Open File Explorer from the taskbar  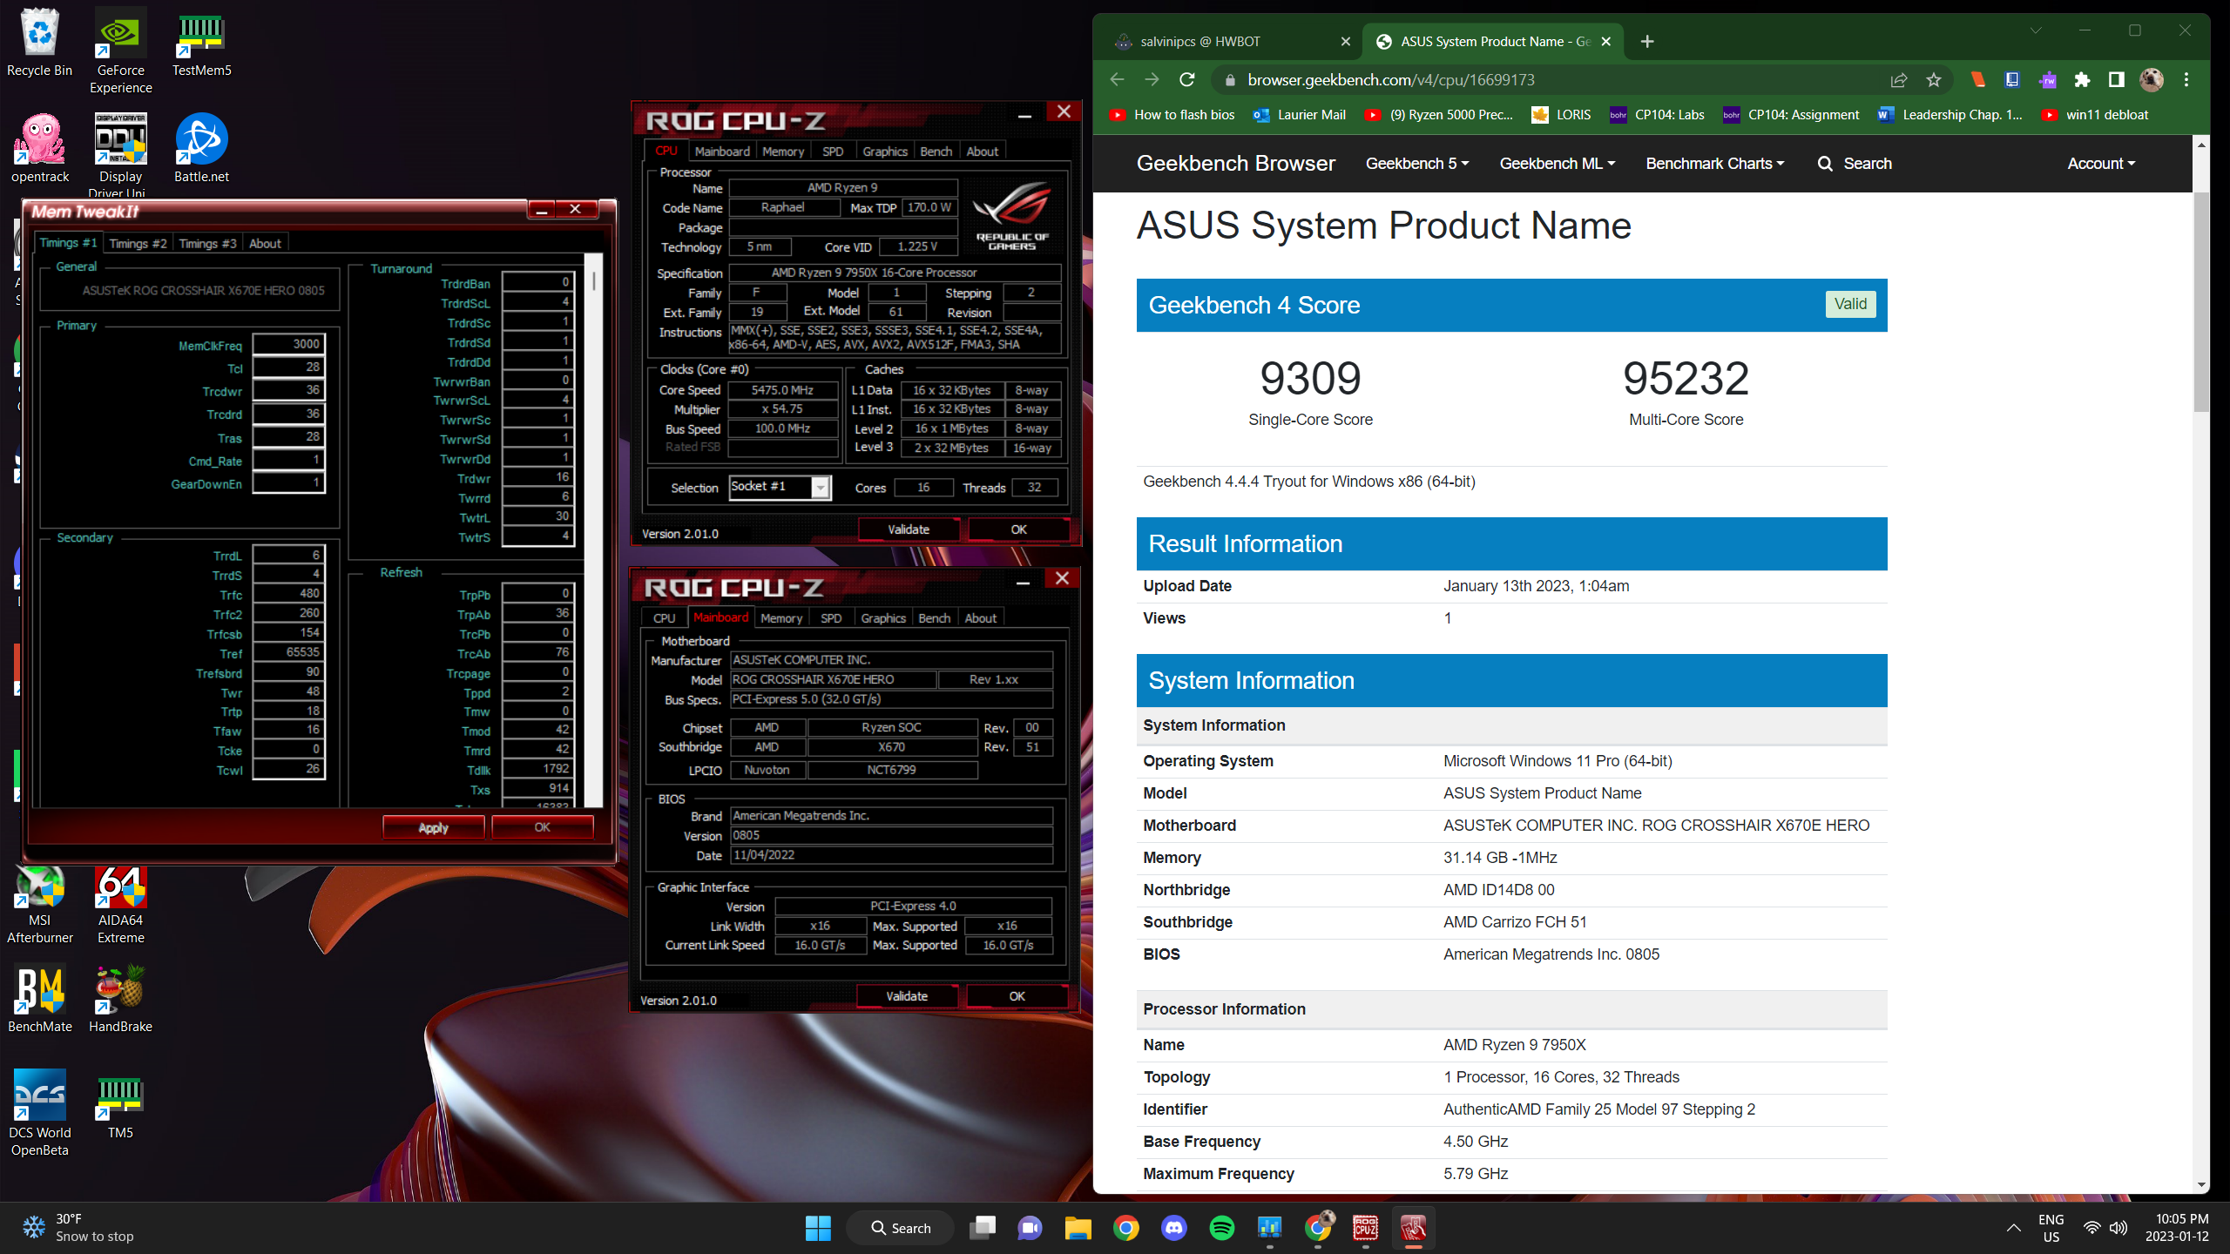click(1078, 1228)
